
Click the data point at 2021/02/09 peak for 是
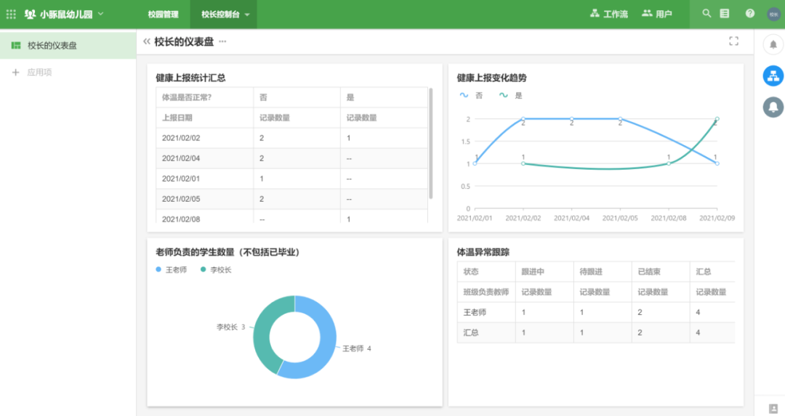point(717,119)
